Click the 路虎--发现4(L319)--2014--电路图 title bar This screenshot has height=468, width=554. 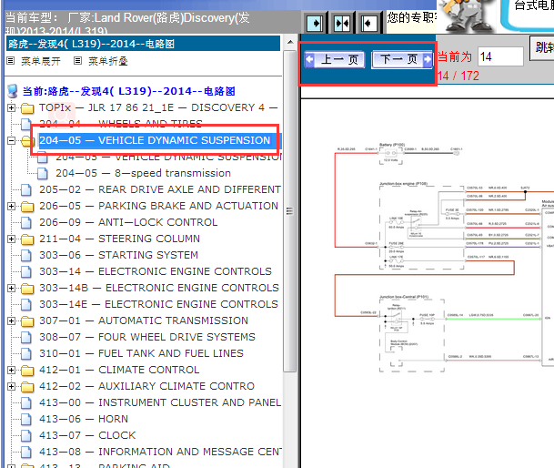tap(143, 44)
